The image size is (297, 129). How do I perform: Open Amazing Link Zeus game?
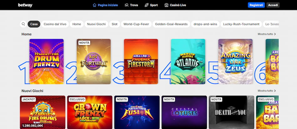(235, 62)
